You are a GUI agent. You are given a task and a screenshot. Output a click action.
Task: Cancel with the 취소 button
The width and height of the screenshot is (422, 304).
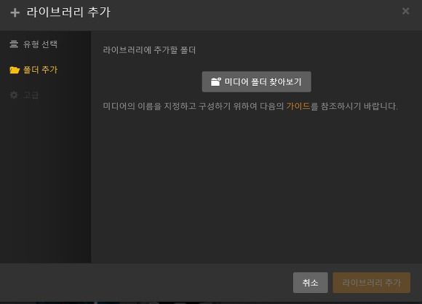coord(310,282)
